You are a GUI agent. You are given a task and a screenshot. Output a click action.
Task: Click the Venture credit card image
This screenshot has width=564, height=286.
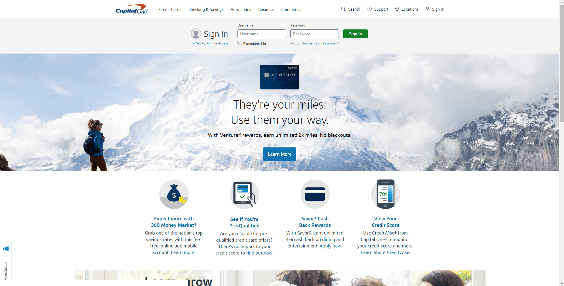click(280, 77)
